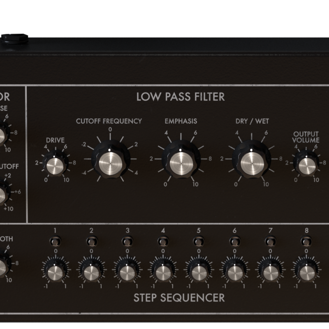Image resolution: width=329 pixels, height=329 pixels.
Task: Click the Emphasis label text
Action: [181, 121]
